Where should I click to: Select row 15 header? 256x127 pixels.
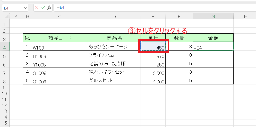click(5, 123)
